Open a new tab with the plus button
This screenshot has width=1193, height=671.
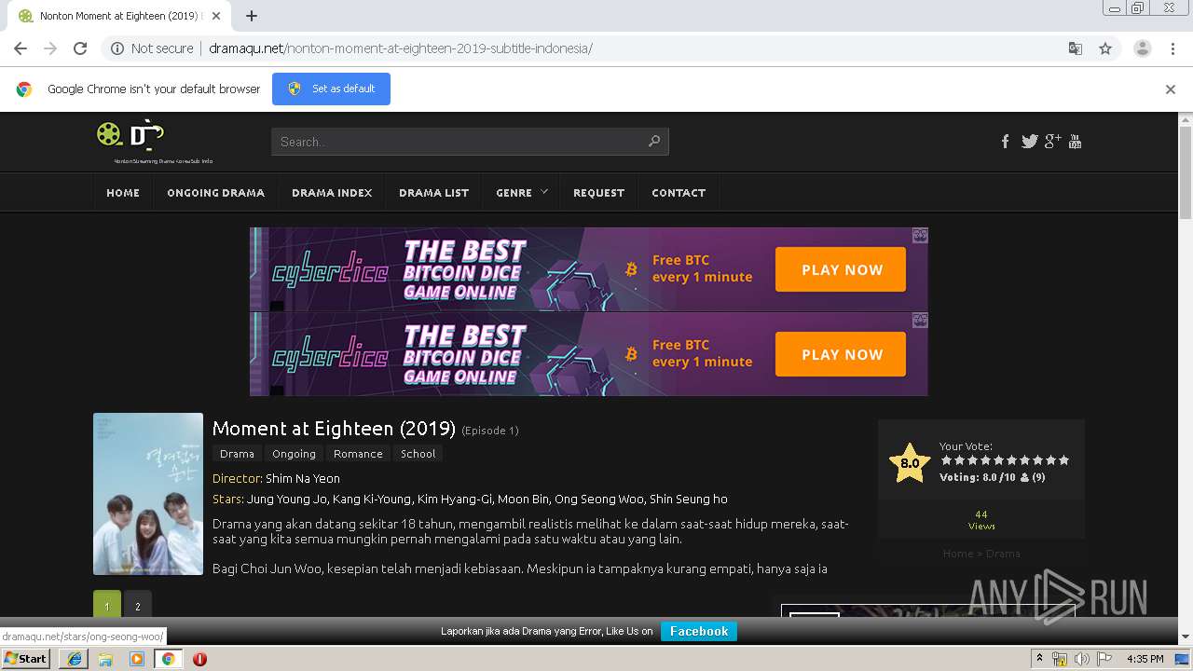(252, 16)
